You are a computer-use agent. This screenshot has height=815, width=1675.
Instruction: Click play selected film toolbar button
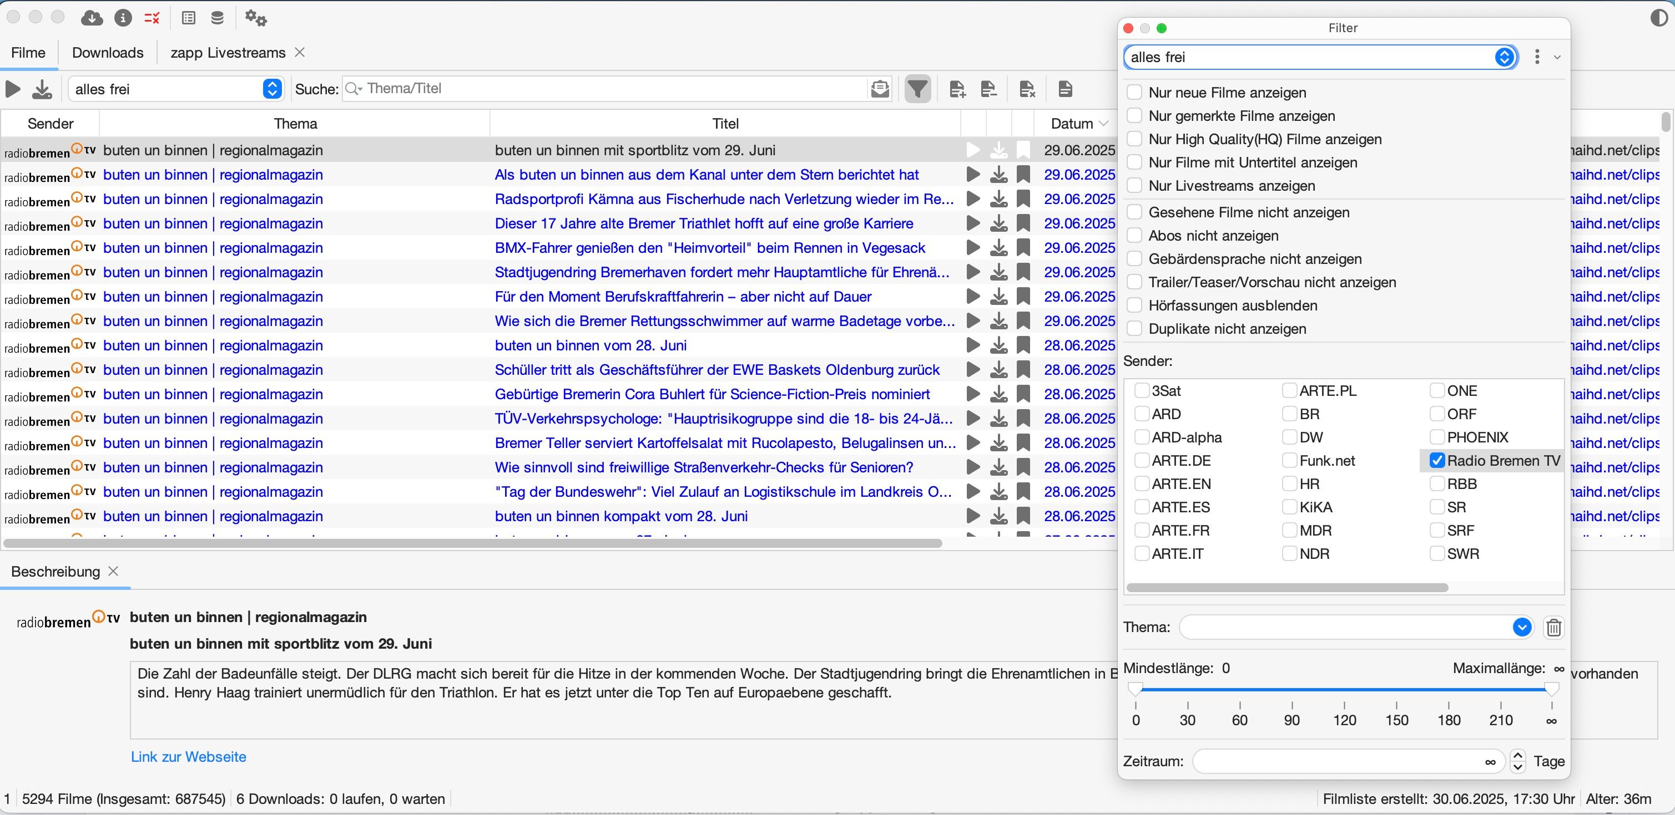[13, 89]
